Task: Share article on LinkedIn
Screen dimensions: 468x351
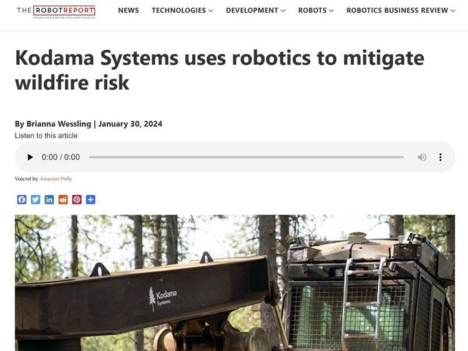Action: (49, 200)
